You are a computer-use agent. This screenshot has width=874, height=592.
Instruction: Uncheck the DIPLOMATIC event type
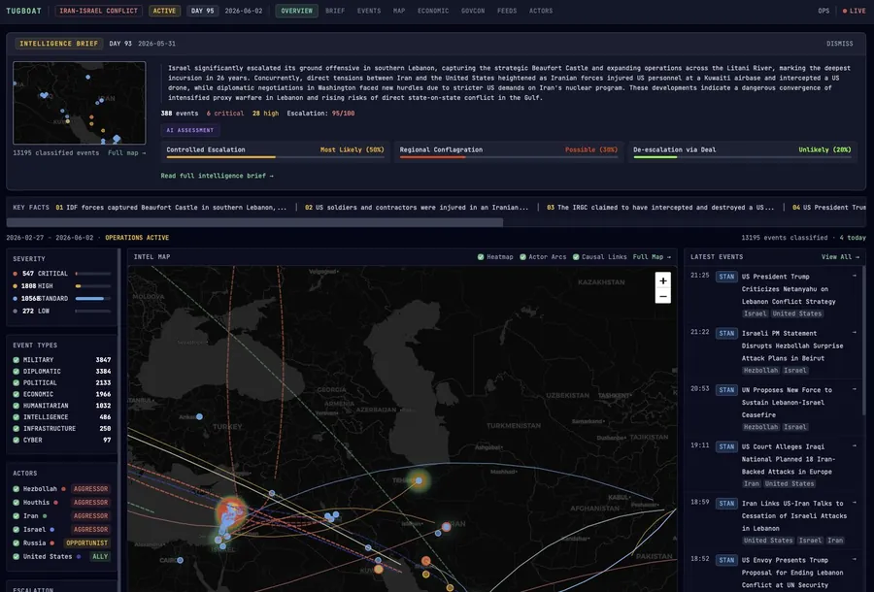(x=17, y=372)
